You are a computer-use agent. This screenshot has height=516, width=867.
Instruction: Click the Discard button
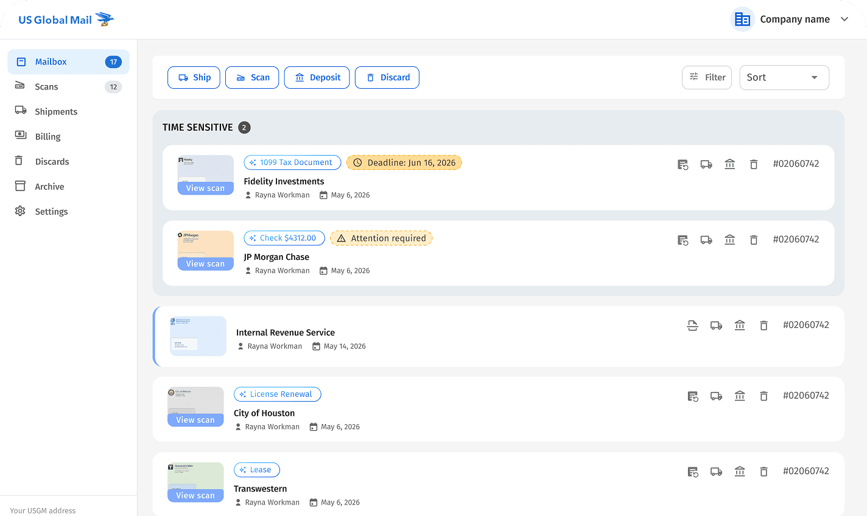click(x=387, y=77)
